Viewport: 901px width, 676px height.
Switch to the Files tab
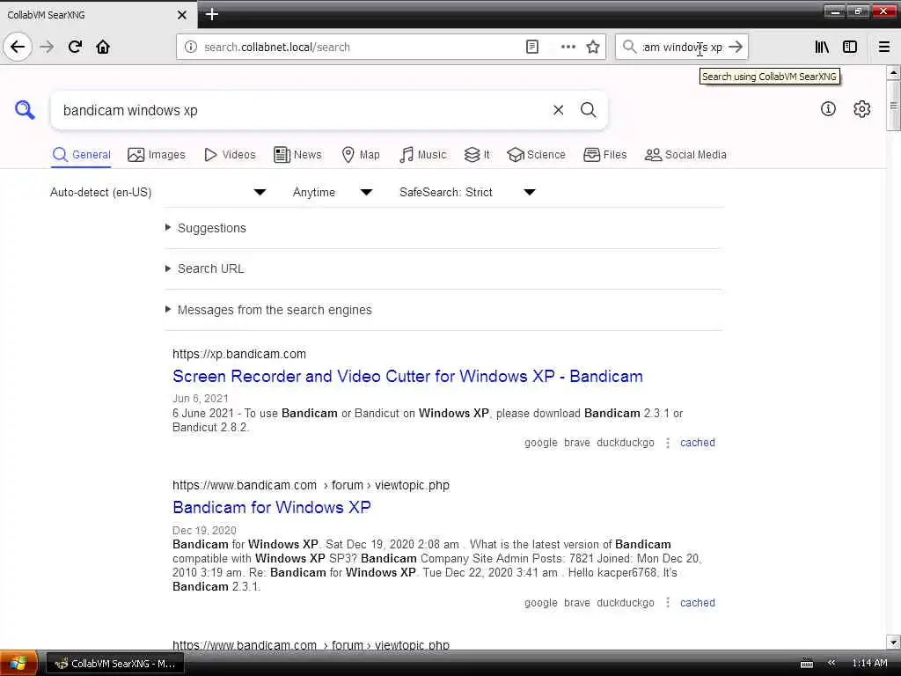point(605,155)
